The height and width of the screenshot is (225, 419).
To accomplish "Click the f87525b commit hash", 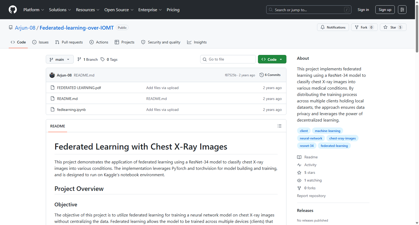I will 231,75.
